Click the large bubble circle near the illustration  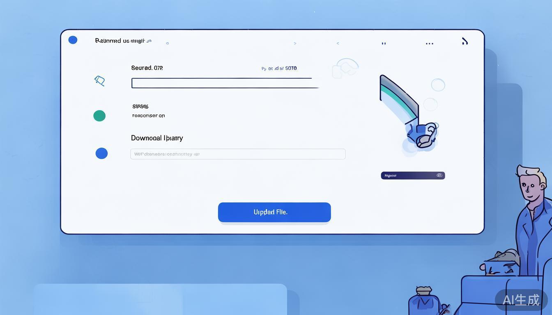point(438,85)
